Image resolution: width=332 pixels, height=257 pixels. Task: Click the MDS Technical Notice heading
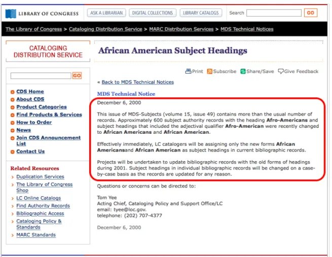pyautogui.click(x=126, y=94)
